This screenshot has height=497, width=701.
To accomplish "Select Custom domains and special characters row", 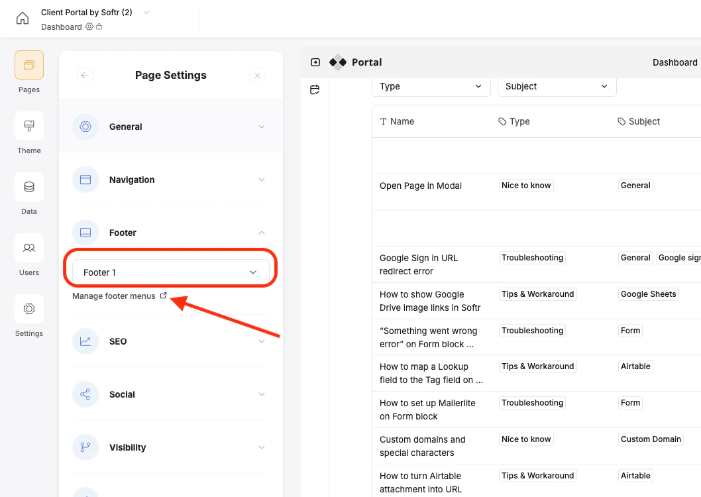I will click(537, 446).
